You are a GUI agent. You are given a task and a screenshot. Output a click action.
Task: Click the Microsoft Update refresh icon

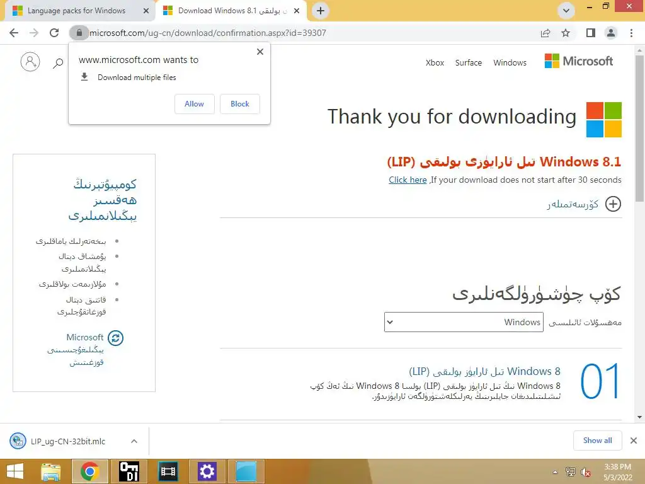coord(116,338)
